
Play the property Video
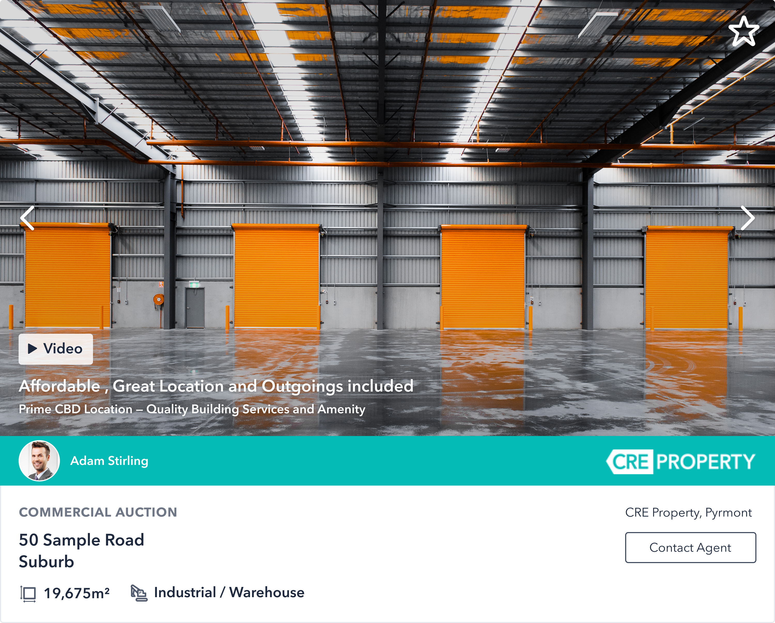coord(56,349)
